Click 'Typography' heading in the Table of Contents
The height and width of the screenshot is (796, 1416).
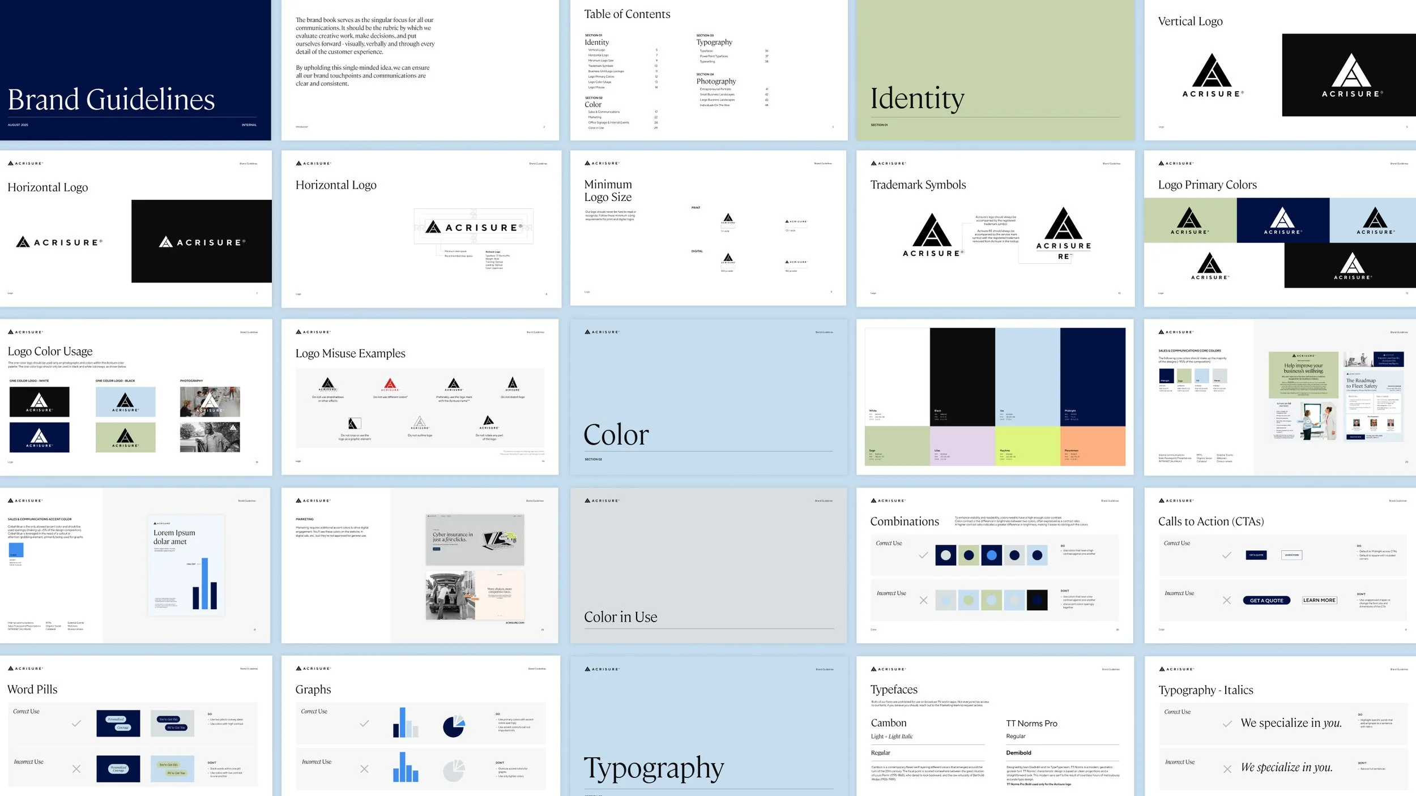pyautogui.click(x=714, y=42)
